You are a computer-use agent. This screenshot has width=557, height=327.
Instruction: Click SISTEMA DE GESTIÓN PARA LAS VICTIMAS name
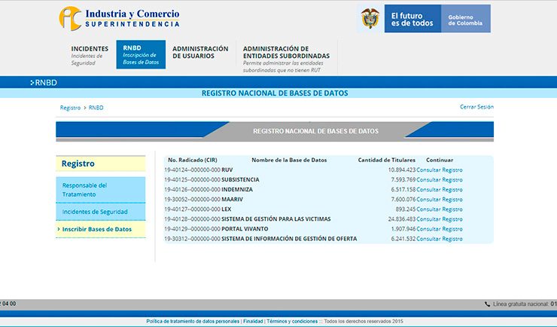click(276, 219)
